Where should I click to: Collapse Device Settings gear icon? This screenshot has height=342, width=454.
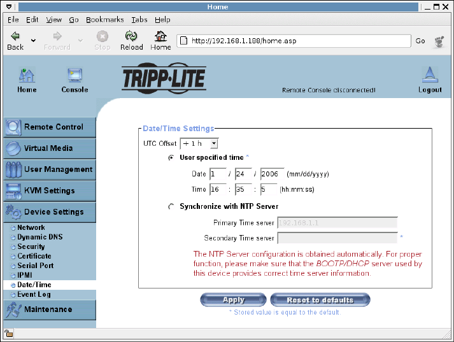coord(13,211)
